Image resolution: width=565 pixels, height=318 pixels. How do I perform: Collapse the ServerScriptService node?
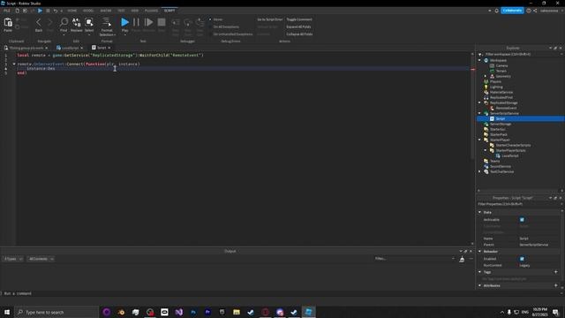[479, 113]
